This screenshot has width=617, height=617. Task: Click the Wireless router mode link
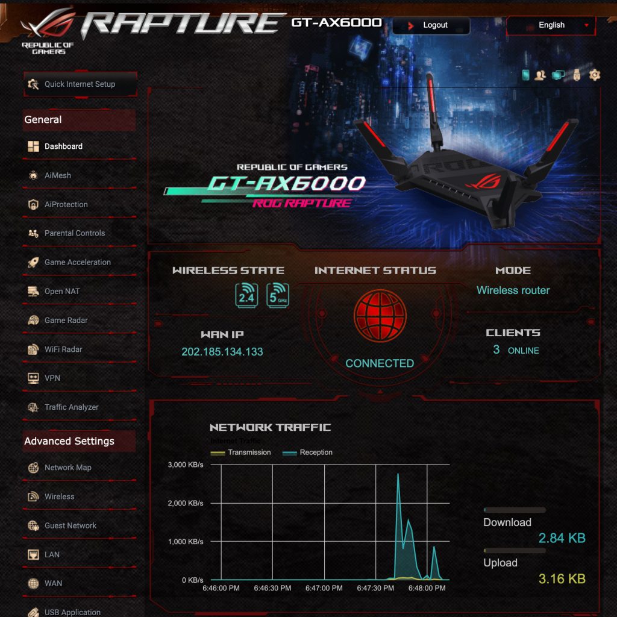(513, 290)
